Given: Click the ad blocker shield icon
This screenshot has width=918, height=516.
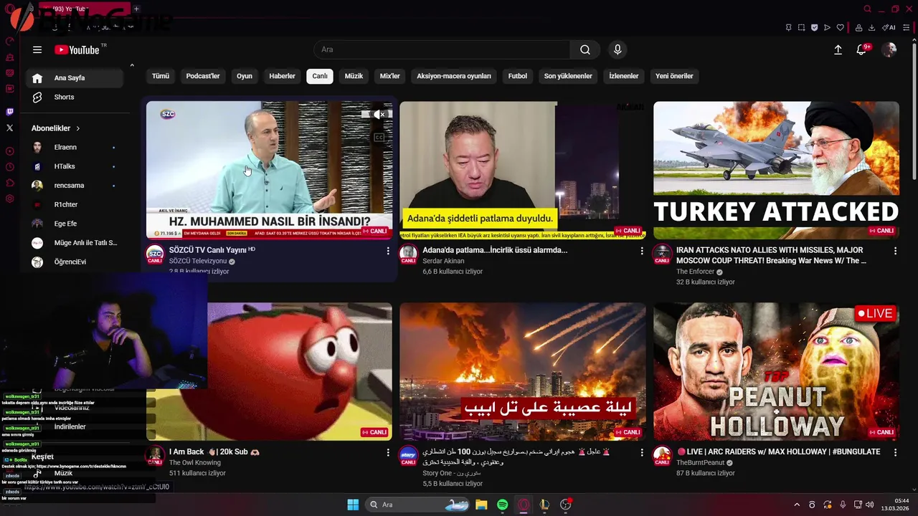Looking at the screenshot, I should pos(814,27).
